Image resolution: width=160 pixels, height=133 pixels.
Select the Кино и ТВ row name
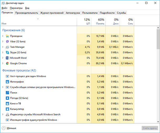click(15, 103)
